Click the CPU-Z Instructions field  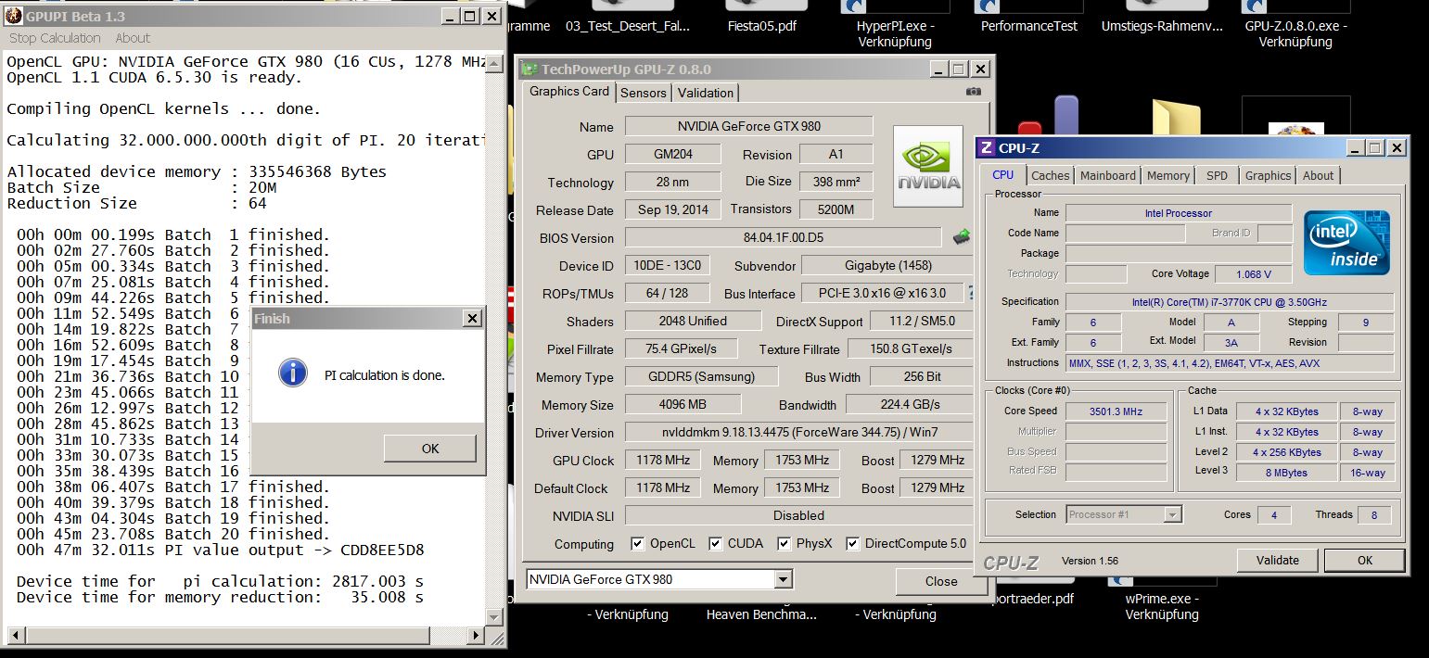coord(1229,362)
